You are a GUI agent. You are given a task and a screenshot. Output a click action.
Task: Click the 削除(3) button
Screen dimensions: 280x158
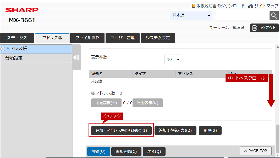tap(210, 131)
